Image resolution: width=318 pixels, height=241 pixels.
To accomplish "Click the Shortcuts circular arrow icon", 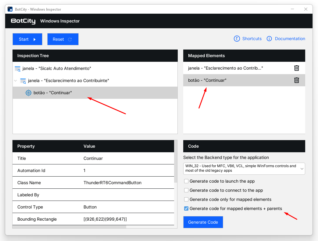I will [237, 39].
